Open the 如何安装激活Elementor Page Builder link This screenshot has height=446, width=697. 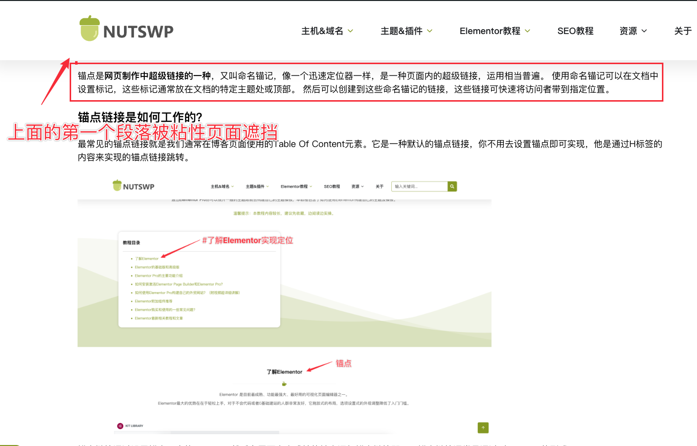(178, 284)
